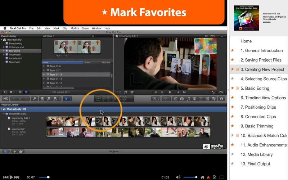Click the new folder button in Project Library

click(21, 152)
